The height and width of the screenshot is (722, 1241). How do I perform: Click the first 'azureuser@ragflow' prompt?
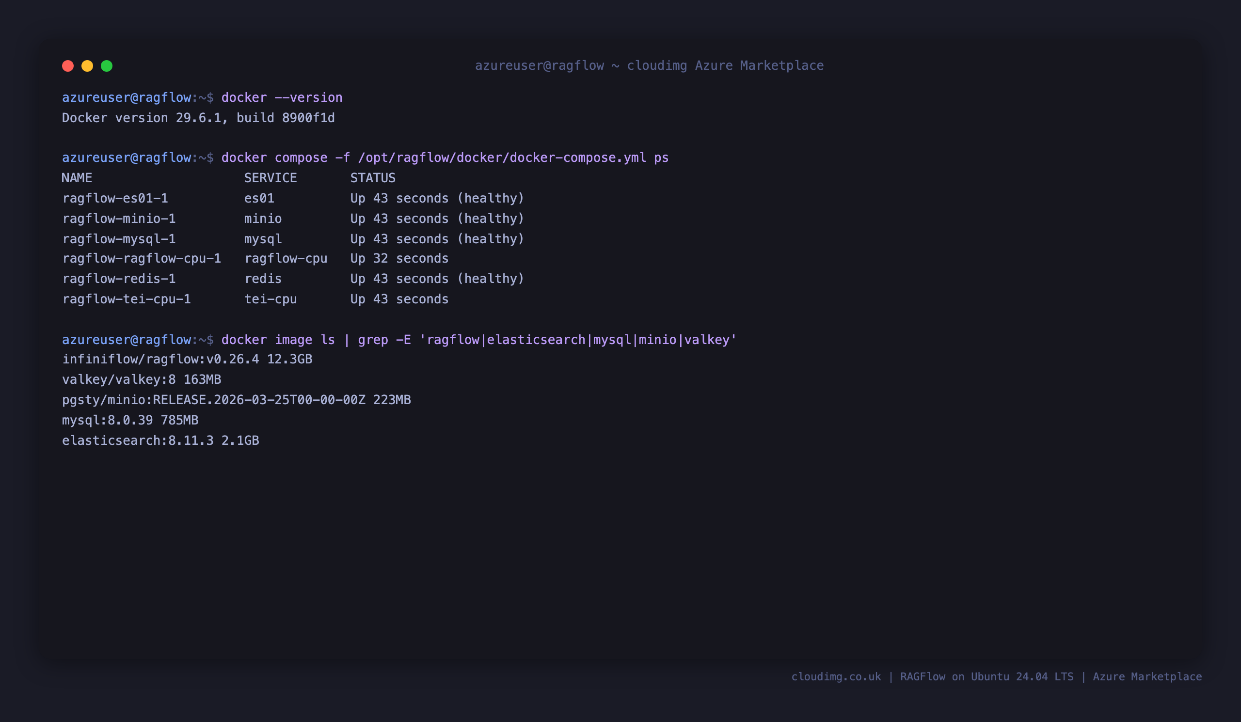(x=127, y=97)
